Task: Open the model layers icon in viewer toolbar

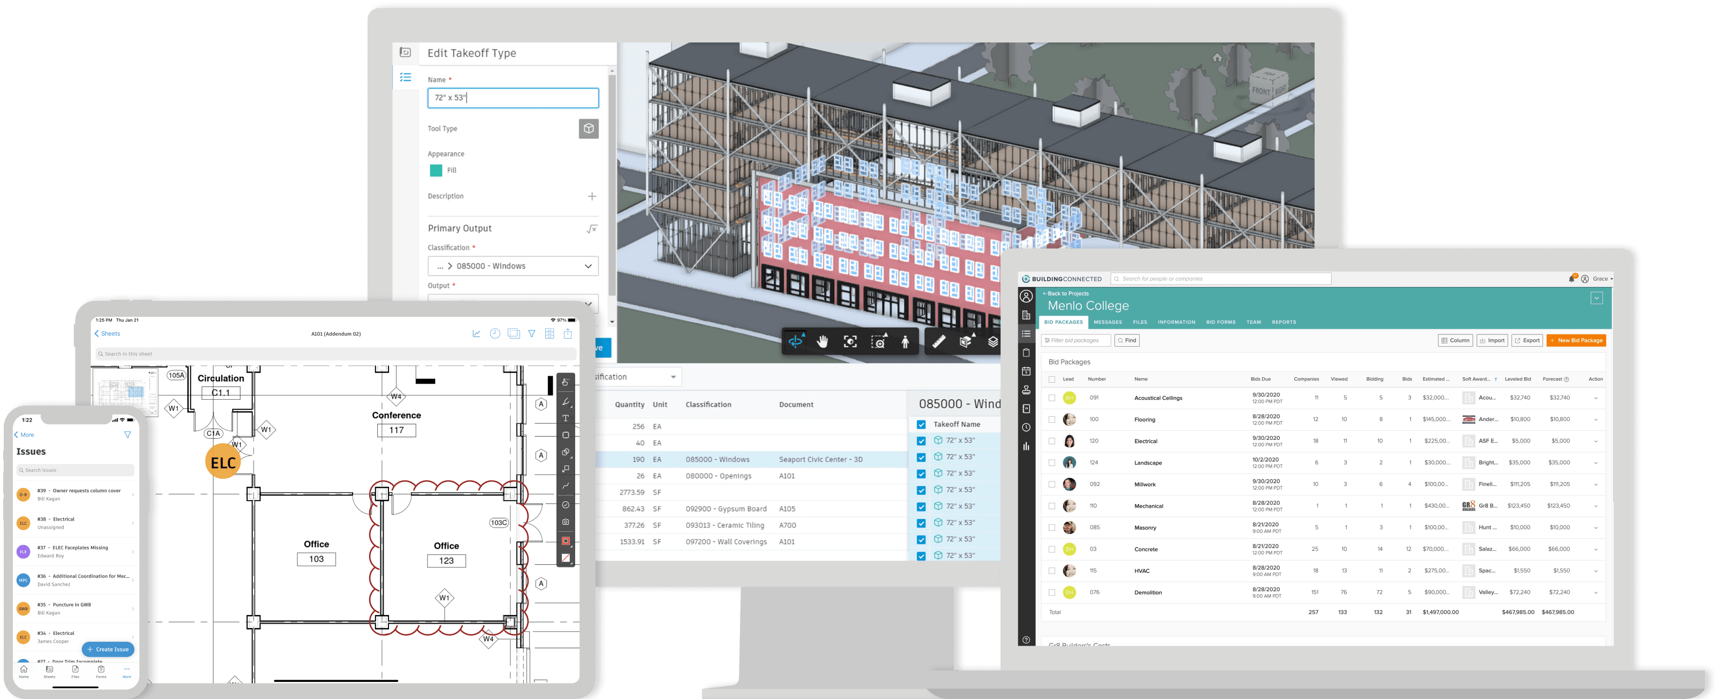Action: tap(993, 342)
